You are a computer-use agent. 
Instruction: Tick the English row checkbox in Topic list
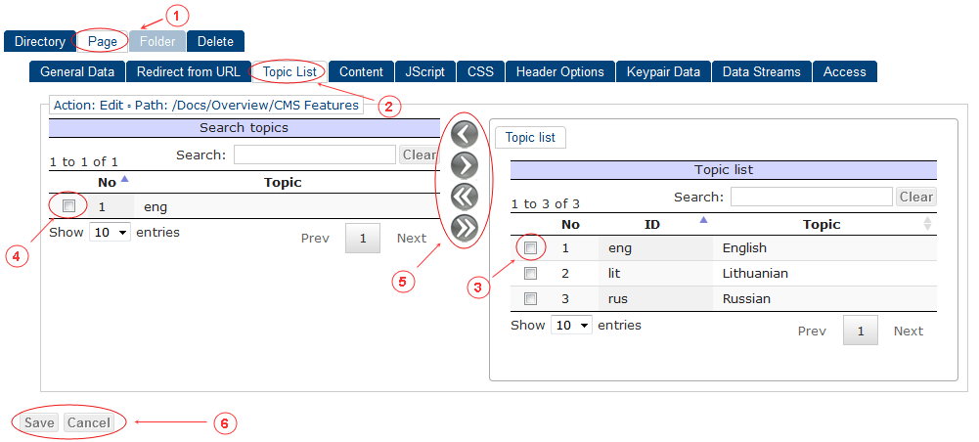[x=530, y=248]
